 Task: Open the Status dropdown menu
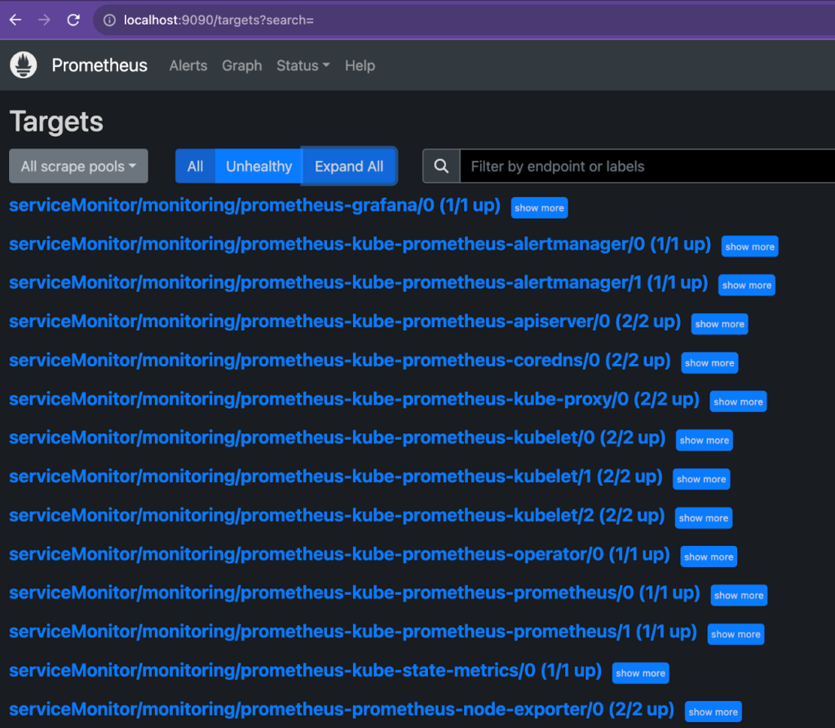[x=303, y=65]
